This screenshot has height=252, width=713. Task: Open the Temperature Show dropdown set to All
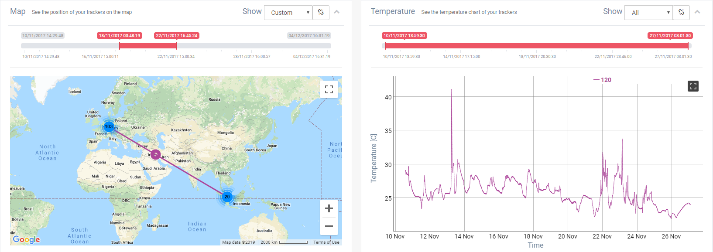[x=649, y=13]
